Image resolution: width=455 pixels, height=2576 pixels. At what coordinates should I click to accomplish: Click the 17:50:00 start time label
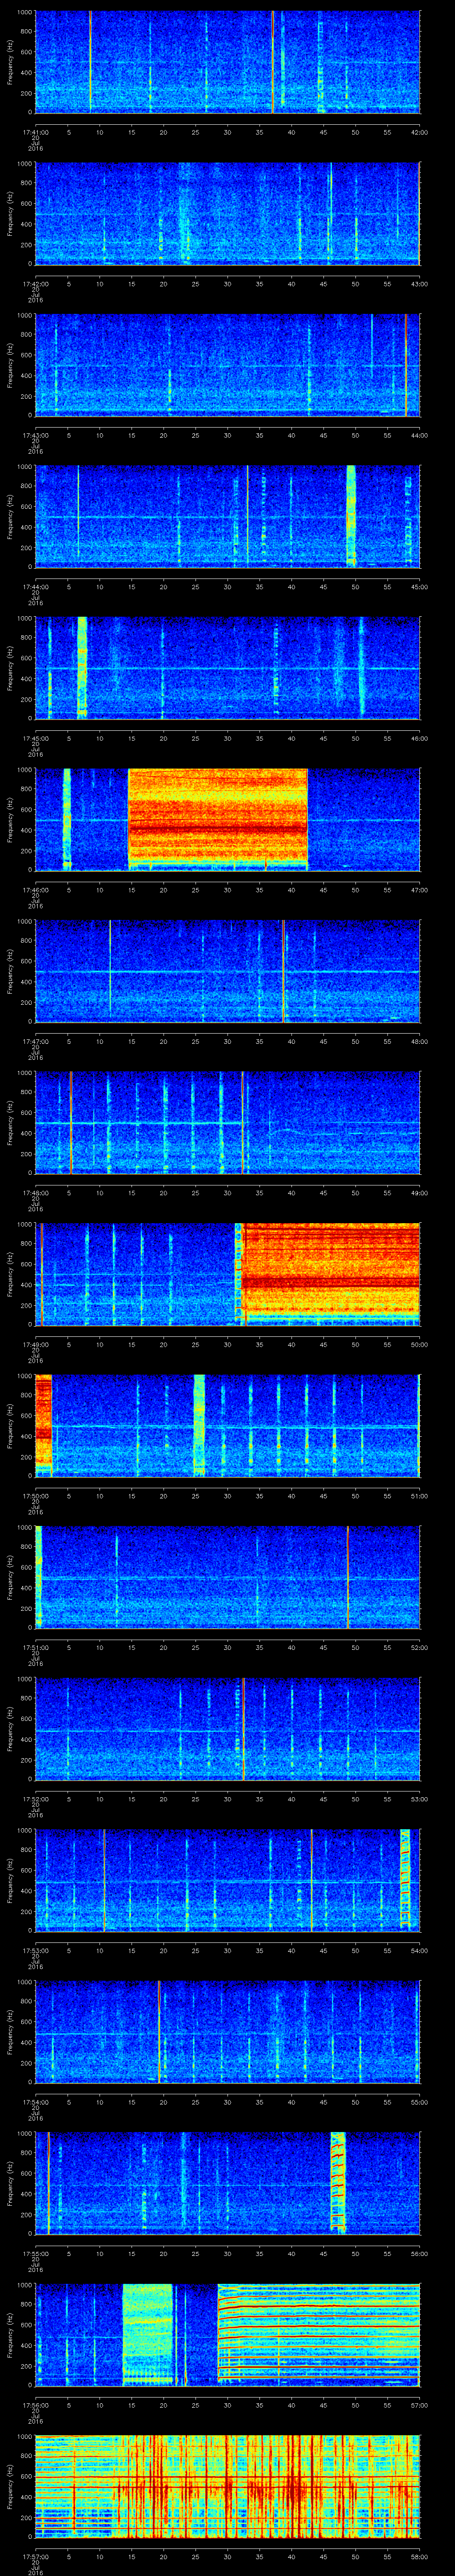click(35, 1495)
